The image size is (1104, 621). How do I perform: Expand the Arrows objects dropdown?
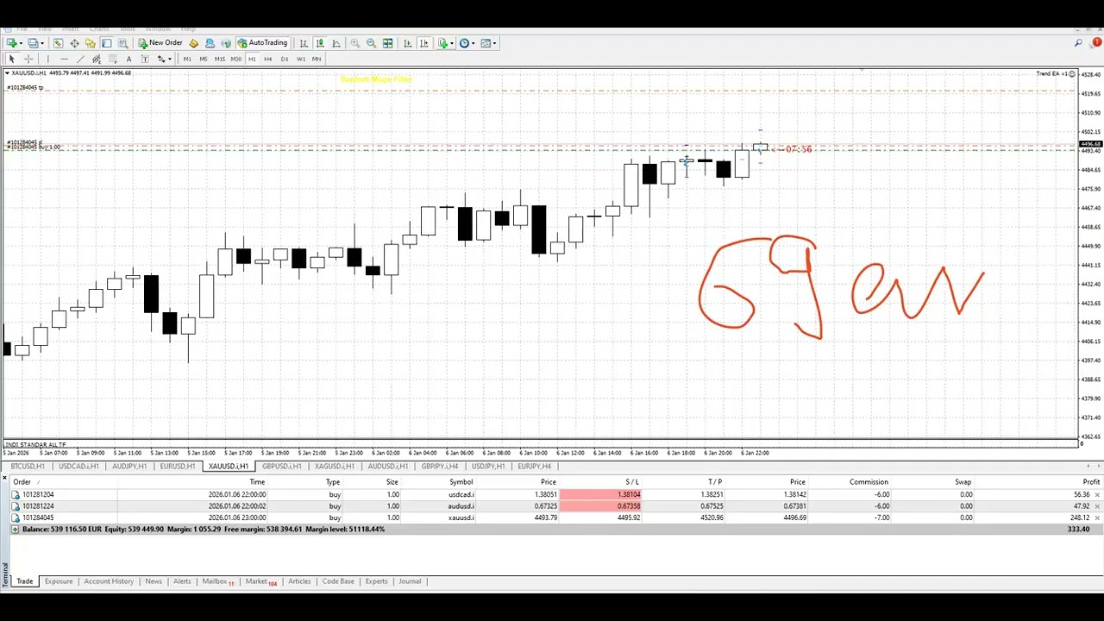[170, 59]
